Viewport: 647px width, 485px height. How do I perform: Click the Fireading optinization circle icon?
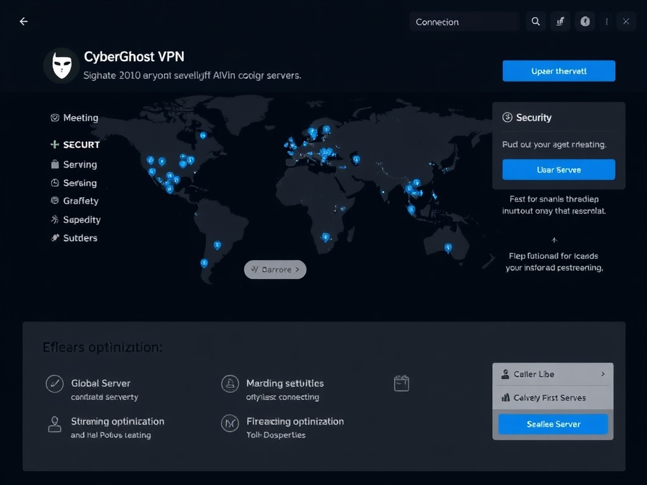pos(230,423)
